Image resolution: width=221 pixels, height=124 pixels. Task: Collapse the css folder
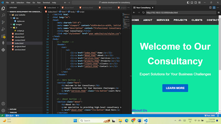click(25, 18)
